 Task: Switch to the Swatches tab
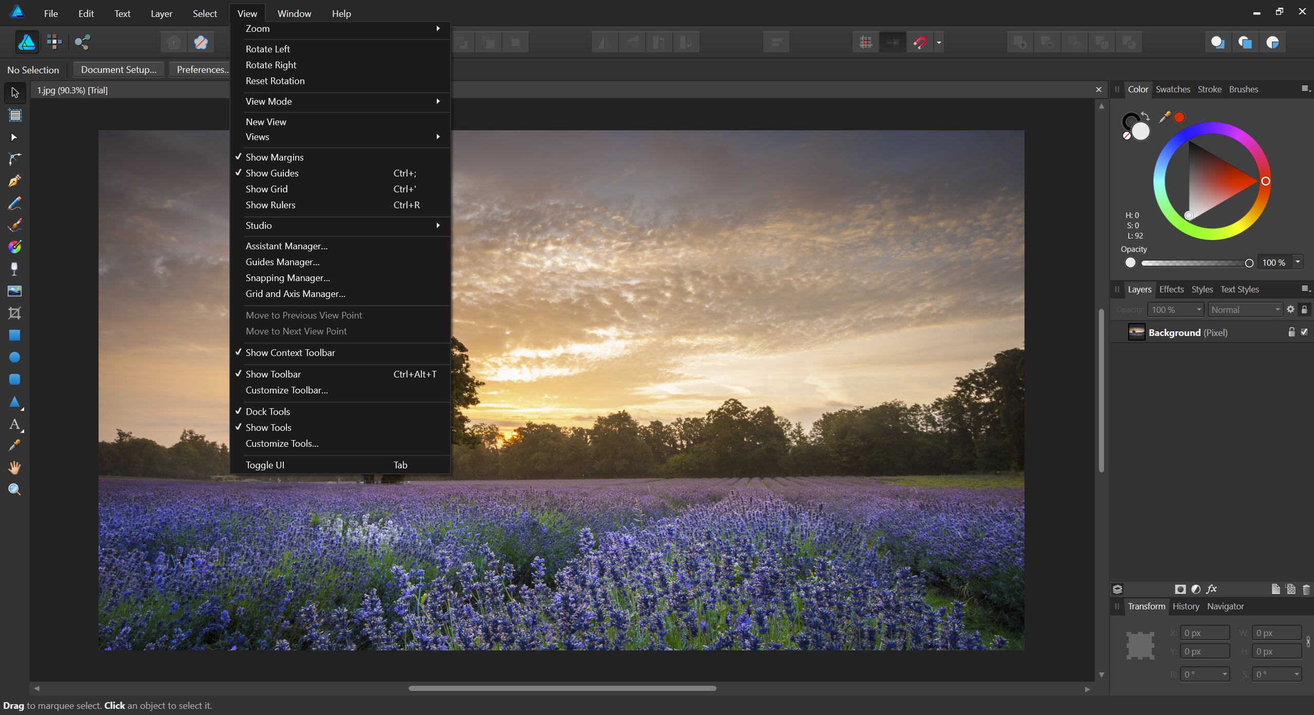[x=1172, y=89]
